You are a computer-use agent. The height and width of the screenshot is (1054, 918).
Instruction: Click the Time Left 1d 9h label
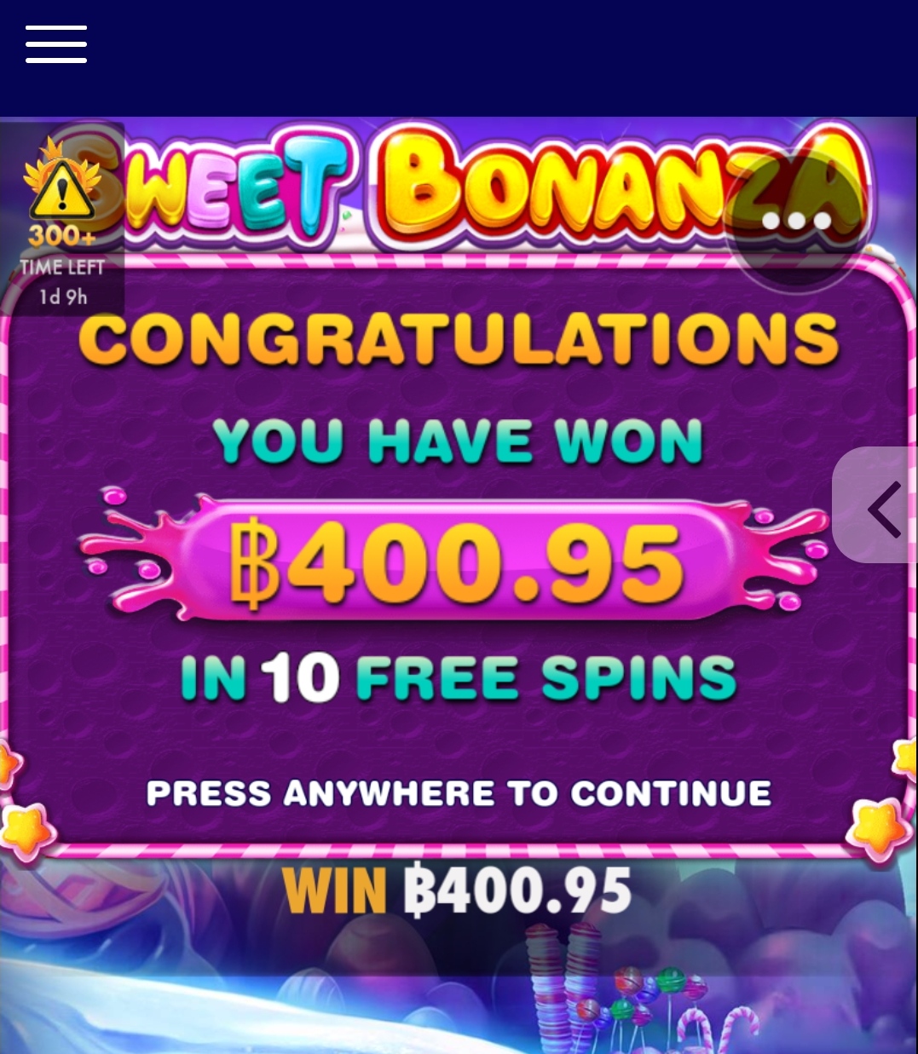pos(63,281)
